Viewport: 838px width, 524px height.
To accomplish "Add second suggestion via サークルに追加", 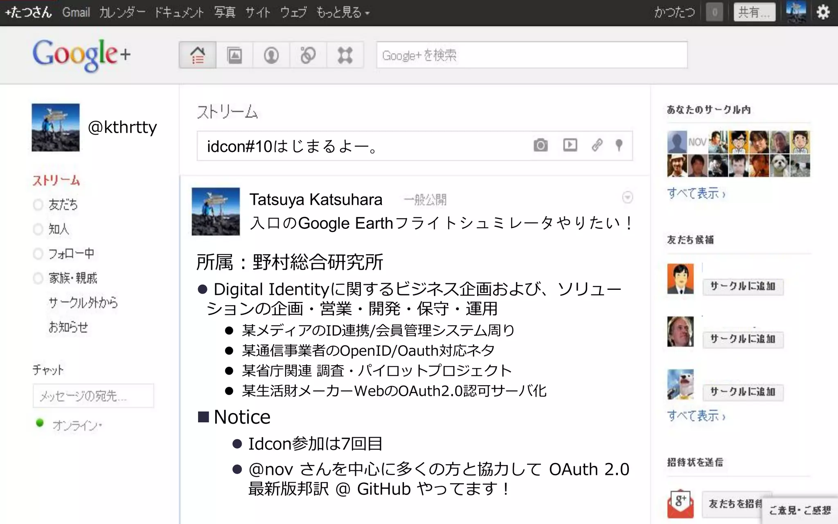I will pyautogui.click(x=743, y=339).
